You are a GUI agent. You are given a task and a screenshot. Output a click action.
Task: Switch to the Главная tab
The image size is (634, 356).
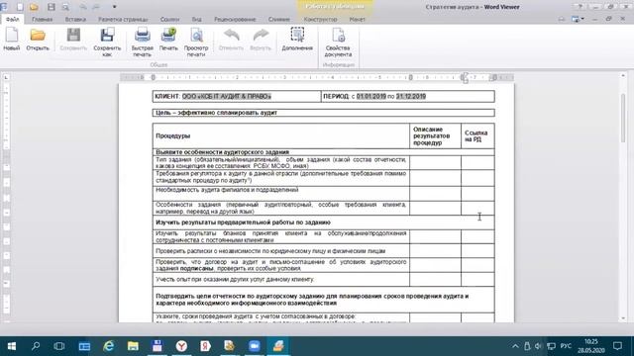[42, 19]
